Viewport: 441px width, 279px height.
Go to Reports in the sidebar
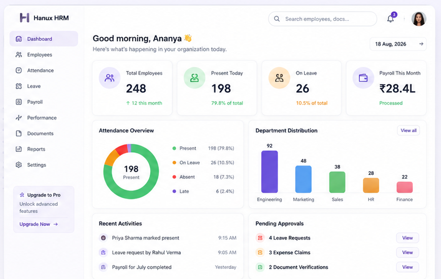tap(44, 149)
